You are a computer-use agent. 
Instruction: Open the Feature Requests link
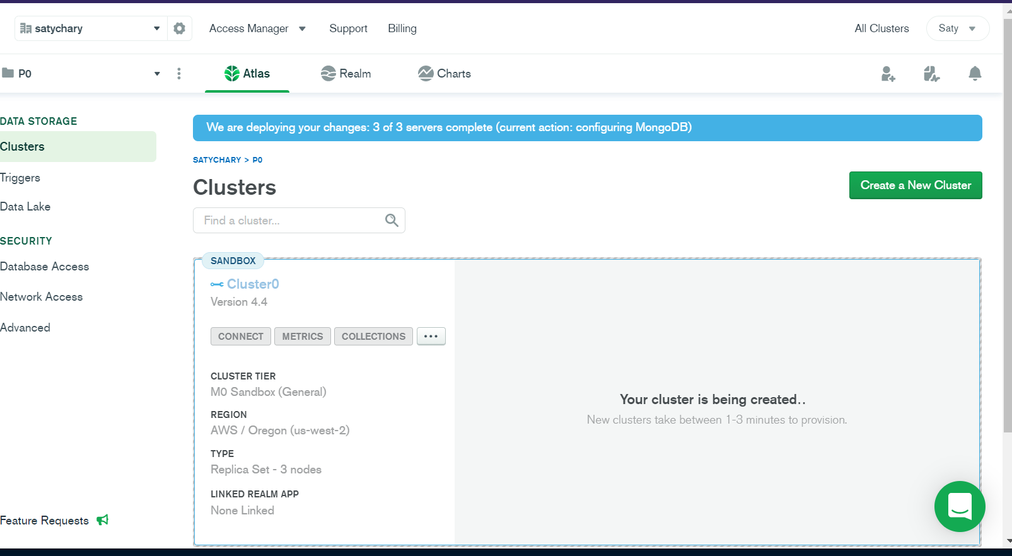(x=44, y=521)
